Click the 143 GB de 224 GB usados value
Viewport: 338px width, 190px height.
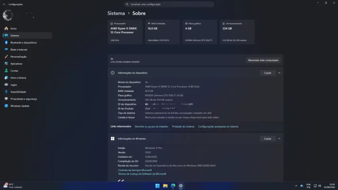pos(158,100)
